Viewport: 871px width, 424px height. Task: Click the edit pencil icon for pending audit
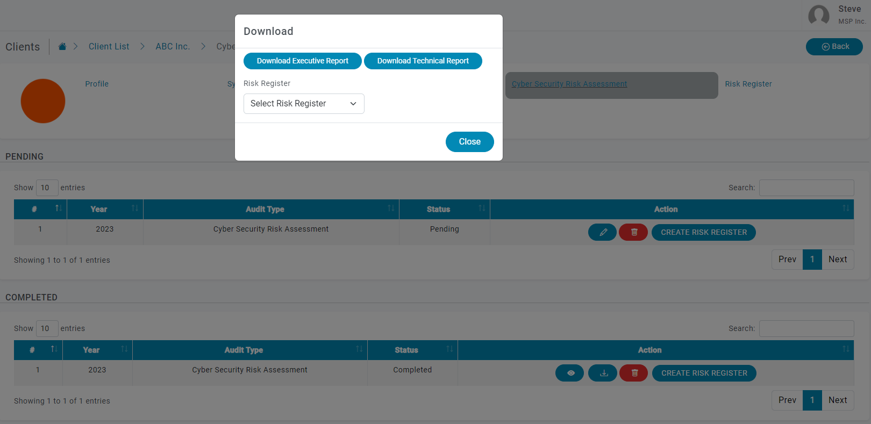pyautogui.click(x=602, y=232)
